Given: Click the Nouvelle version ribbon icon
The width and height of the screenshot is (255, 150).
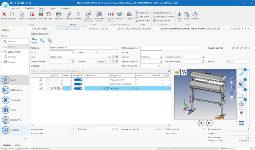Looking at the screenshot, I should click(x=111, y=14).
